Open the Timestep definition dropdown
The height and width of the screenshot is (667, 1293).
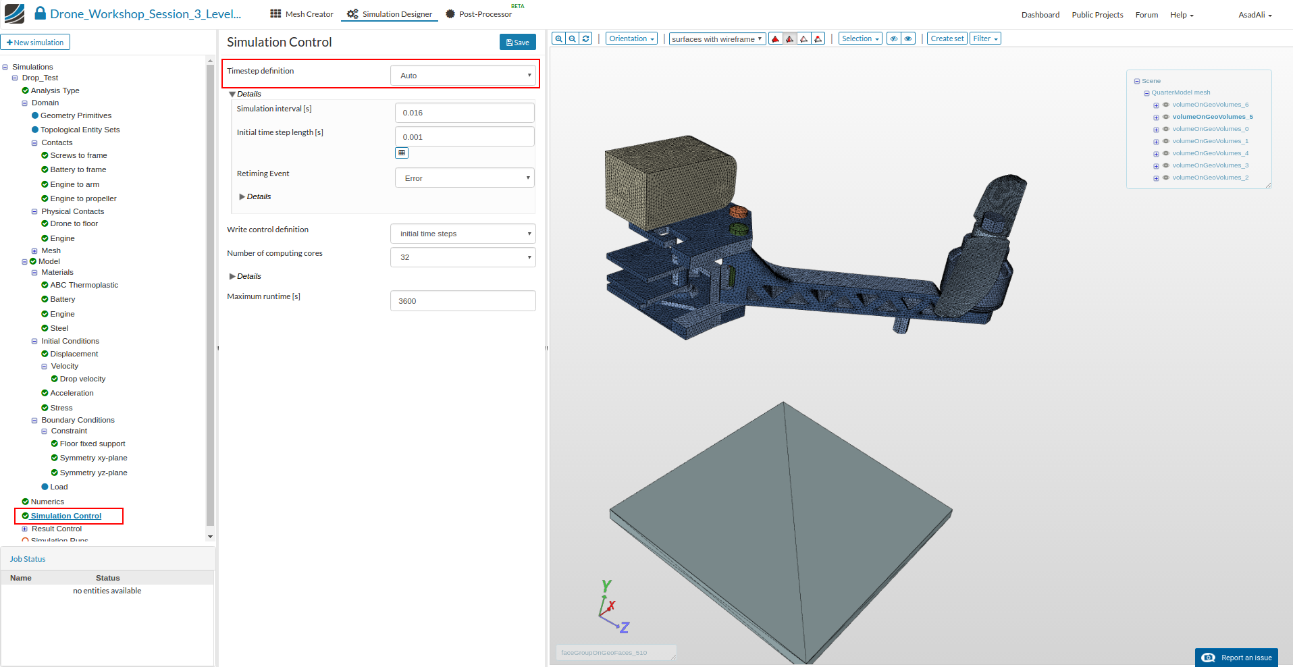463,76
